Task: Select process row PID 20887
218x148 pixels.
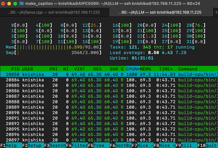Action: (109, 96)
